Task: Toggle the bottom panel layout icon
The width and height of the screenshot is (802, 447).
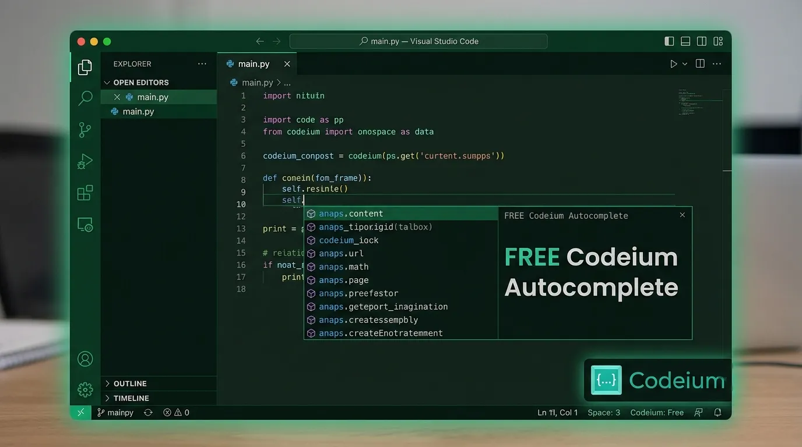Action: (685, 41)
